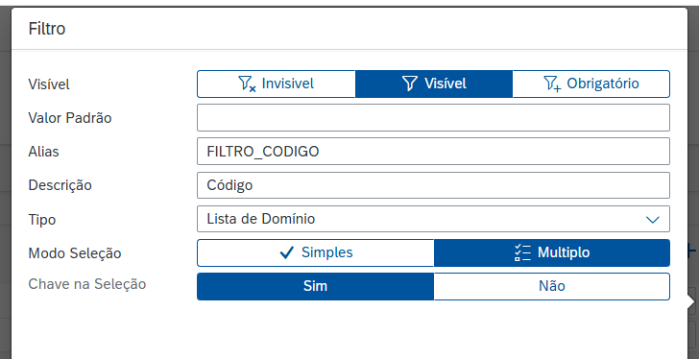Click the funnel icon on Visível button

click(x=410, y=84)
